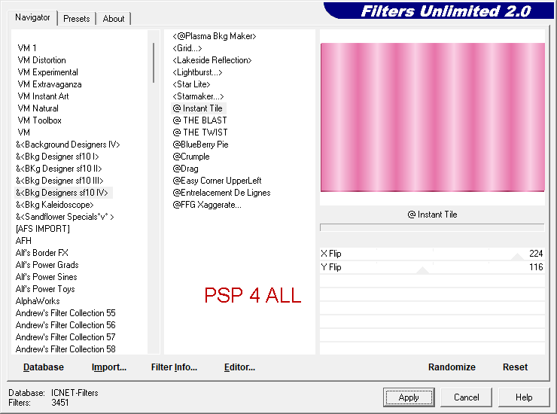This screenshot has width=557, height=414.
Task: Open Filter Info... dialog
Action: pos(174,367)
